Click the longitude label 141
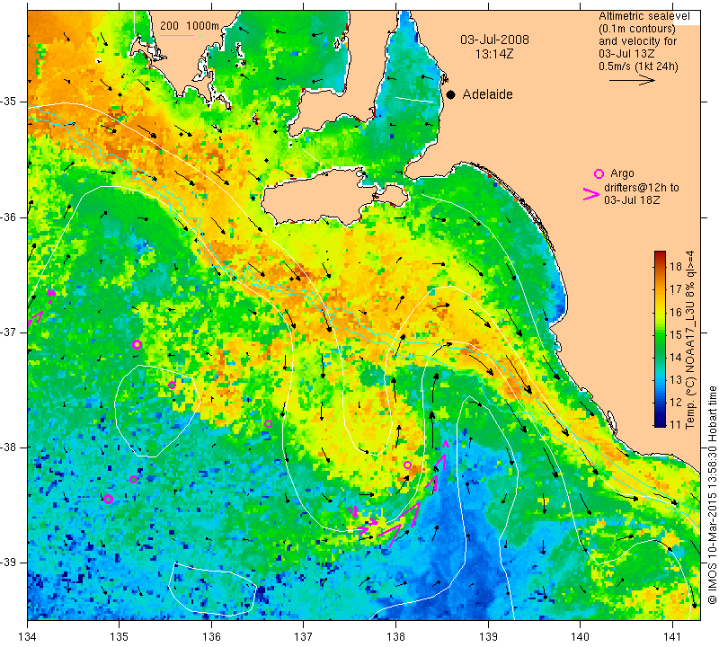This screenshot has width=719, height=647. 672,636
